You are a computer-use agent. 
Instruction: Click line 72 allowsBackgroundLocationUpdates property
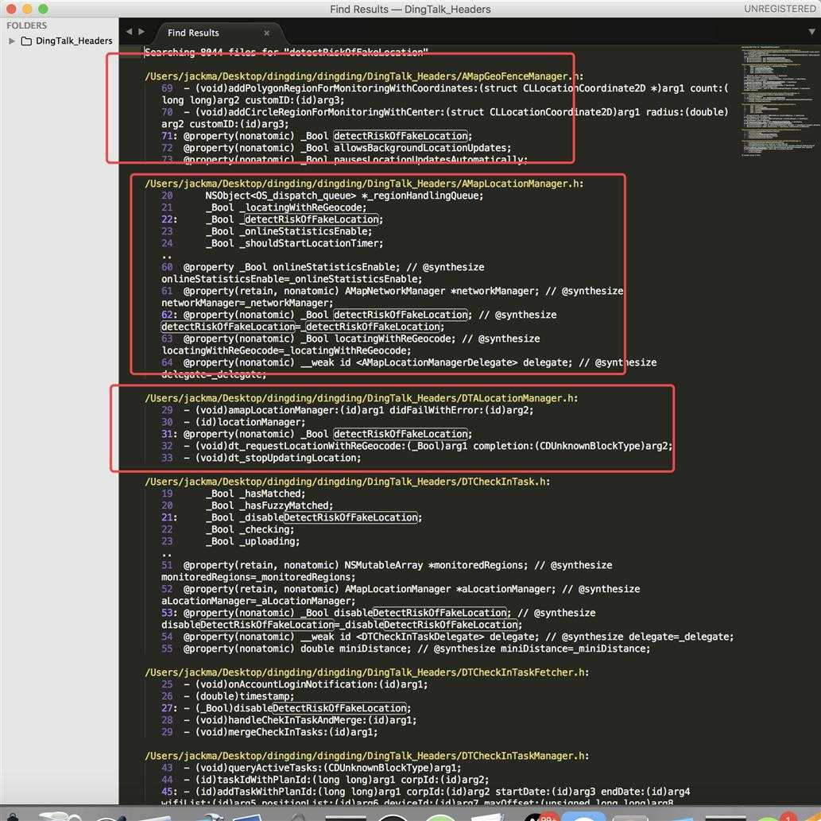[x=337, y=148]
